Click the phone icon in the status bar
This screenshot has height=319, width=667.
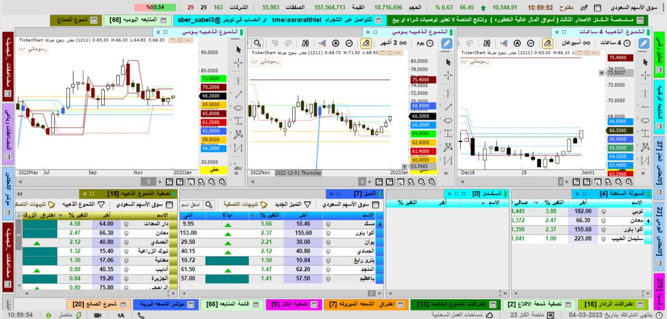[x=141, y=315]
